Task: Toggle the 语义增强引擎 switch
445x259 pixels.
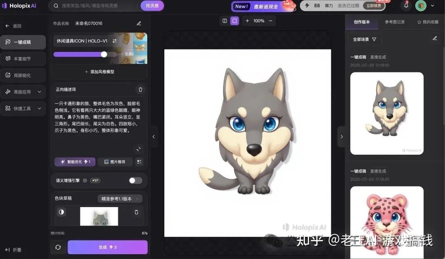Action: 136,180
